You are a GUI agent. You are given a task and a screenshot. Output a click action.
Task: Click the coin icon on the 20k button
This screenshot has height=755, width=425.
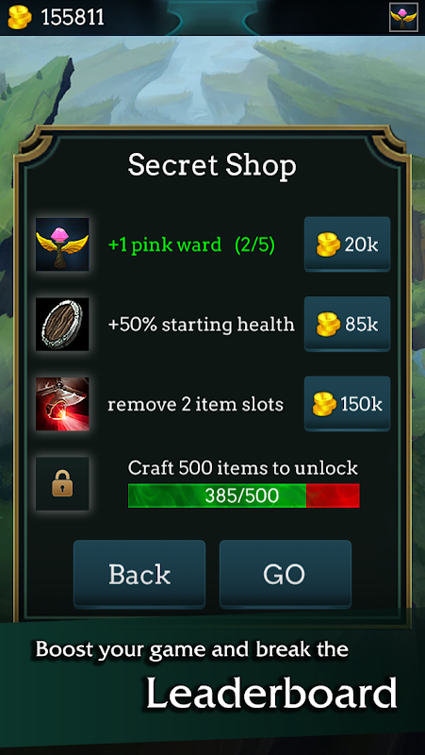coord(328,245)
